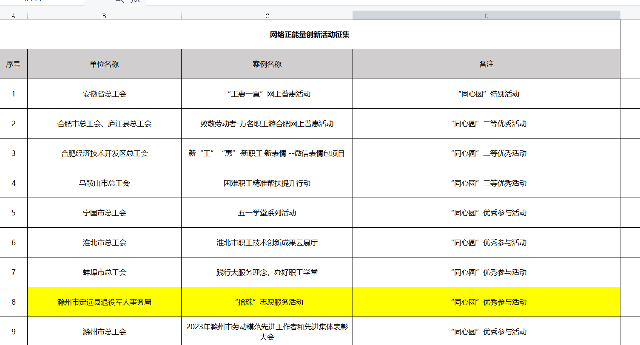
Task: Select cell 2023年滁州市劳动模范先进工作者和先进集体表彰大会
Action: [267, 331]
